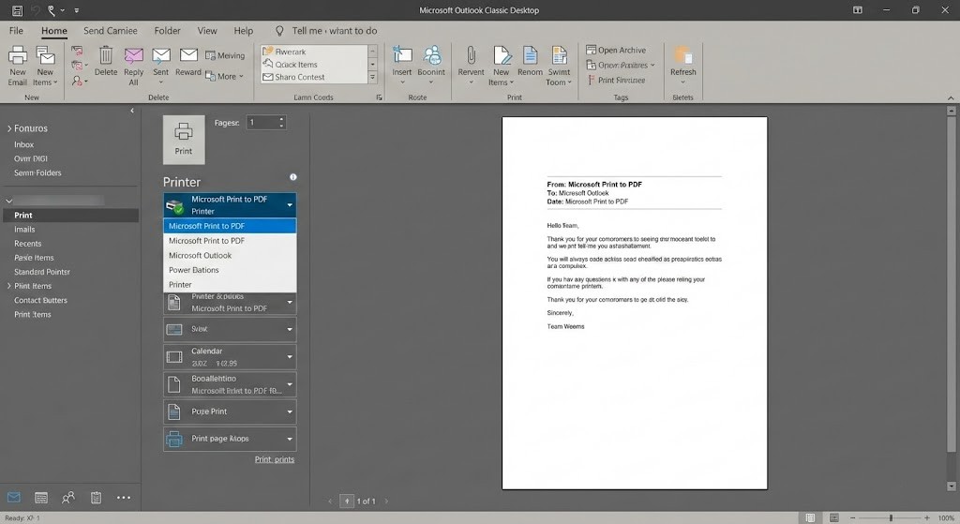This screenshot has height=524, width=960.
Task: Expand the quick steps gallery arrow
Action: 371,77
